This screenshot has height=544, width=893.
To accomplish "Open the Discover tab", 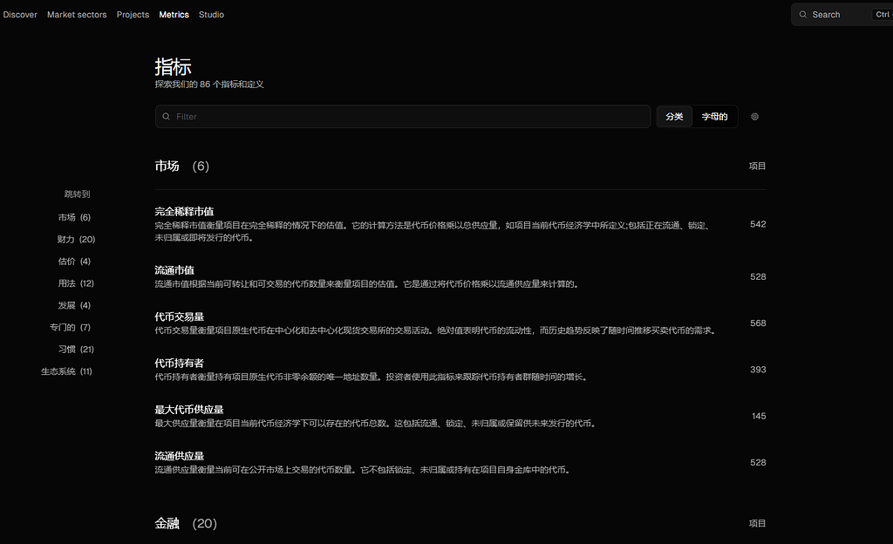I will 19,15.
